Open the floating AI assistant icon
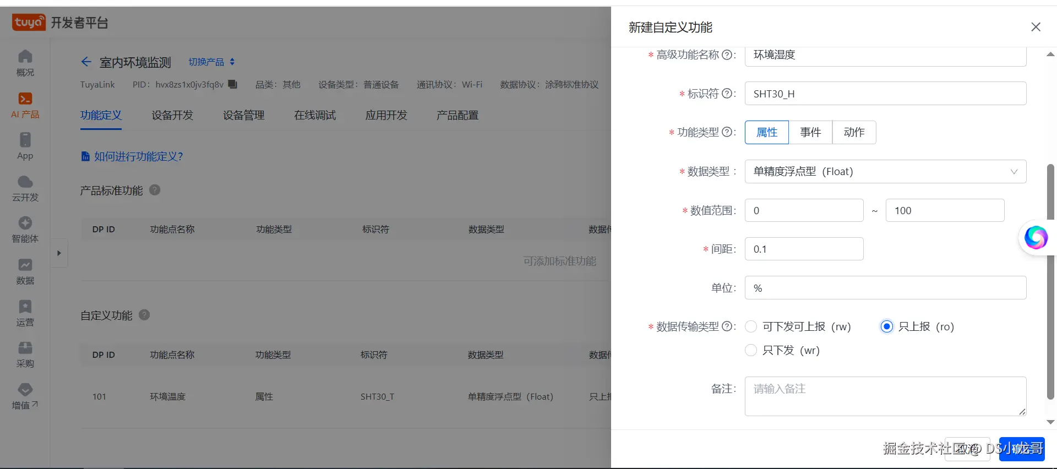 1036,238
